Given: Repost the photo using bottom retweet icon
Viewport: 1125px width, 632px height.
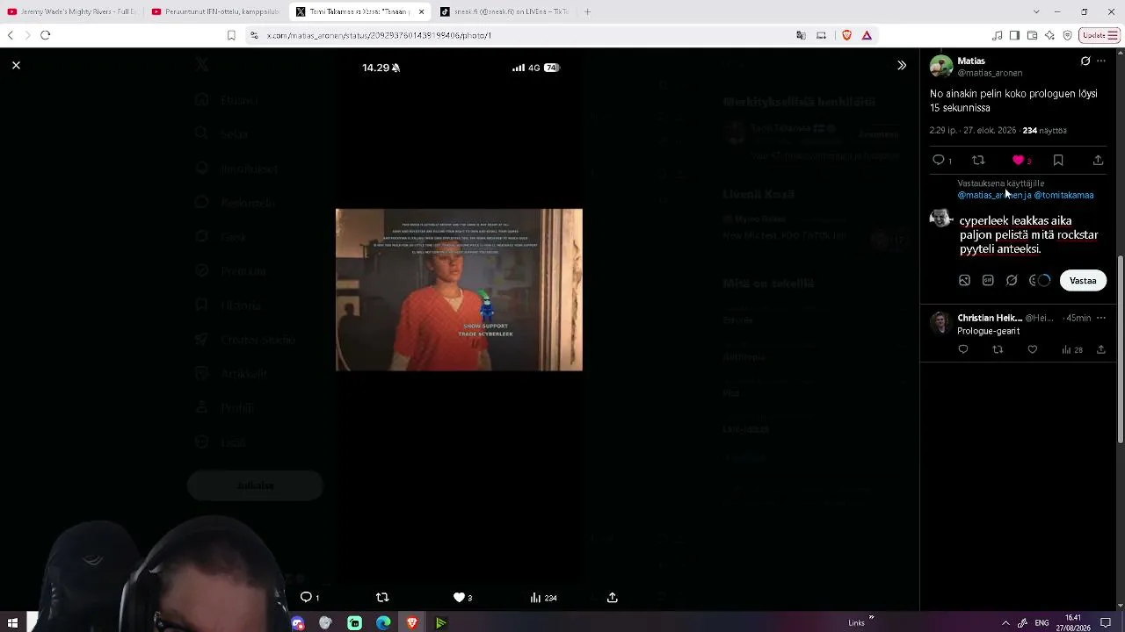Looking at the screenshot, I should (382, 597).
